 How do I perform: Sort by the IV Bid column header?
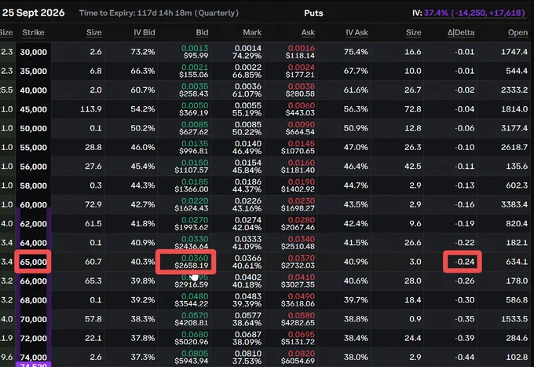pyautogui.click(x=144, y=32)
